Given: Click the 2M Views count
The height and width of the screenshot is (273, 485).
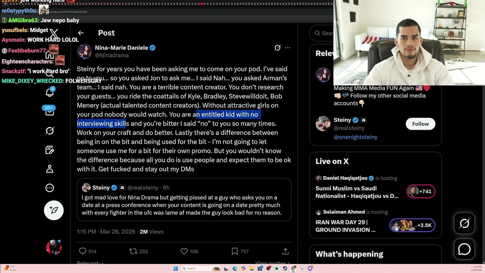Looking at the screenshot, I should [152, 232].
